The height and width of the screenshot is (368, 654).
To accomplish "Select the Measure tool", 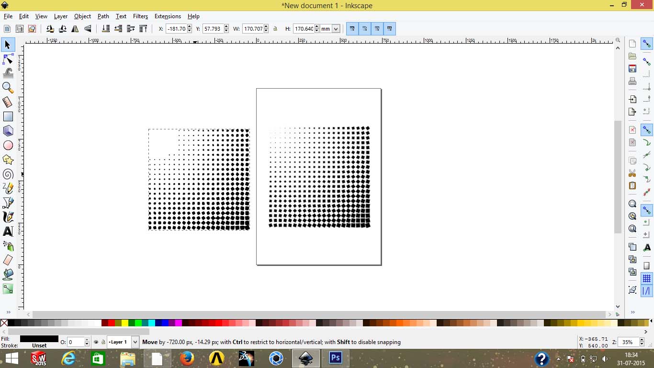I will (x=8, y=102).
